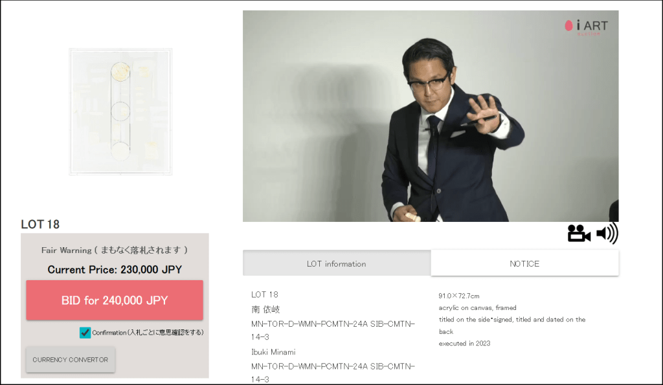Click the Current Price 230,000 JPY text
This screenshot has width=663, height=385.
(115, 270)
